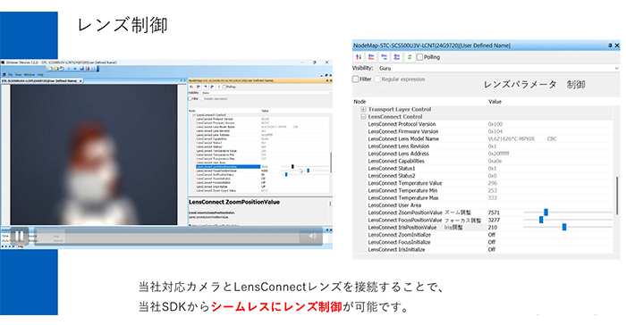The height and width of the screenshot is (325, 626).
Task: Close the camera image tab in StViewer
Action: point(80,80)
